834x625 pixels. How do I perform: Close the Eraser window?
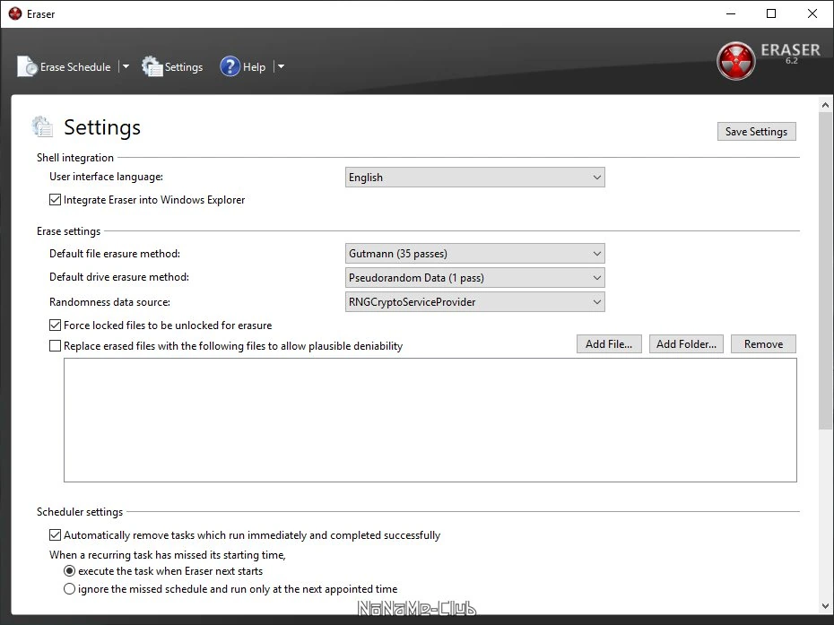point(812,13)
